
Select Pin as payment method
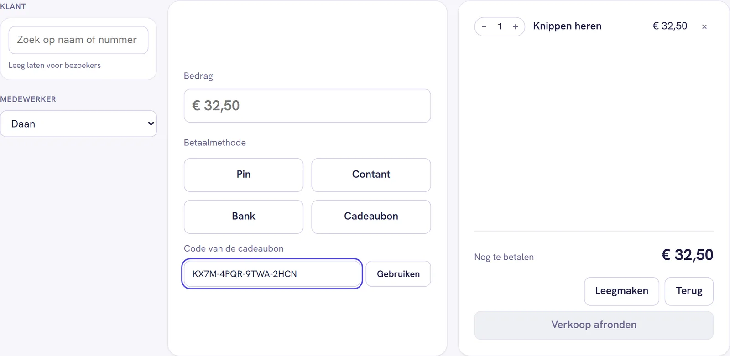tap(244, 175)
